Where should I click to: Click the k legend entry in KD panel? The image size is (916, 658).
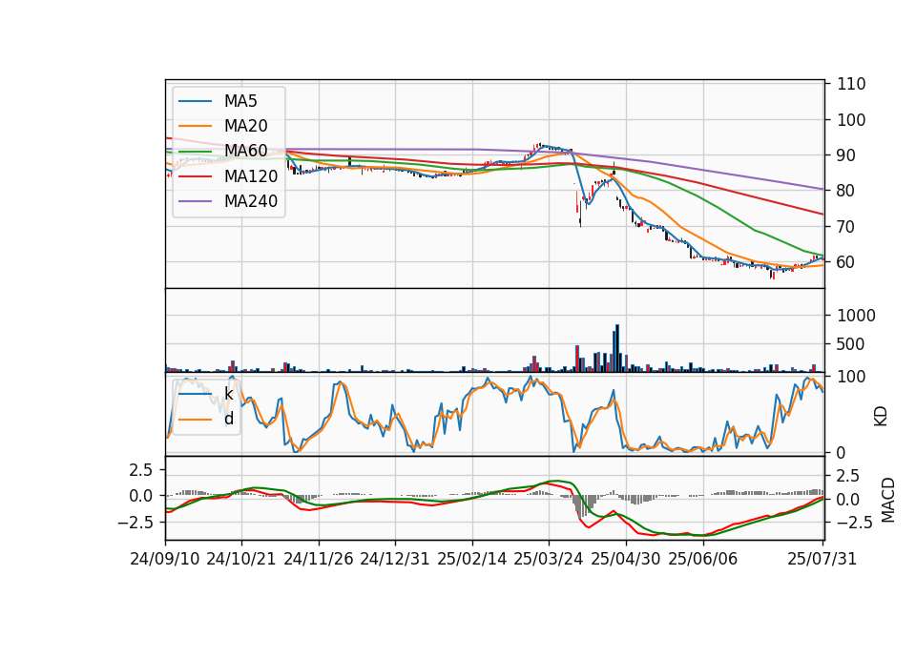pos(228,394)
